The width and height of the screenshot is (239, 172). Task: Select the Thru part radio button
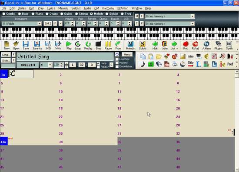pyautogui.click(x=122, y=14)
